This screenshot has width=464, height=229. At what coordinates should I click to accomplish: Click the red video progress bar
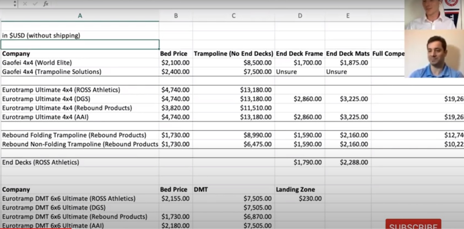[36, 228]
